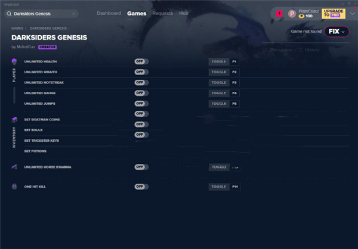Click the "SET POTIONS" label
358x249 pixels.
click(35, 151)
